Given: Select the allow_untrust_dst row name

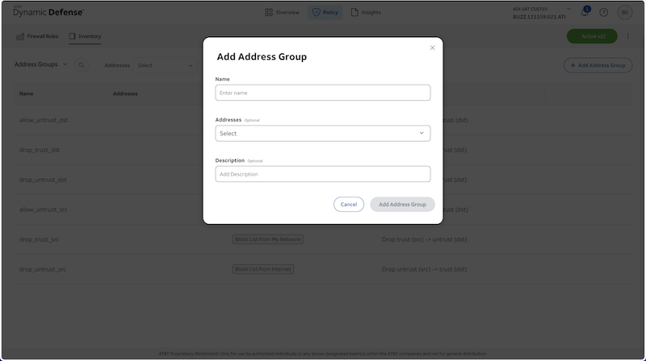Looking at the screenshot, I should click(44, 120).
